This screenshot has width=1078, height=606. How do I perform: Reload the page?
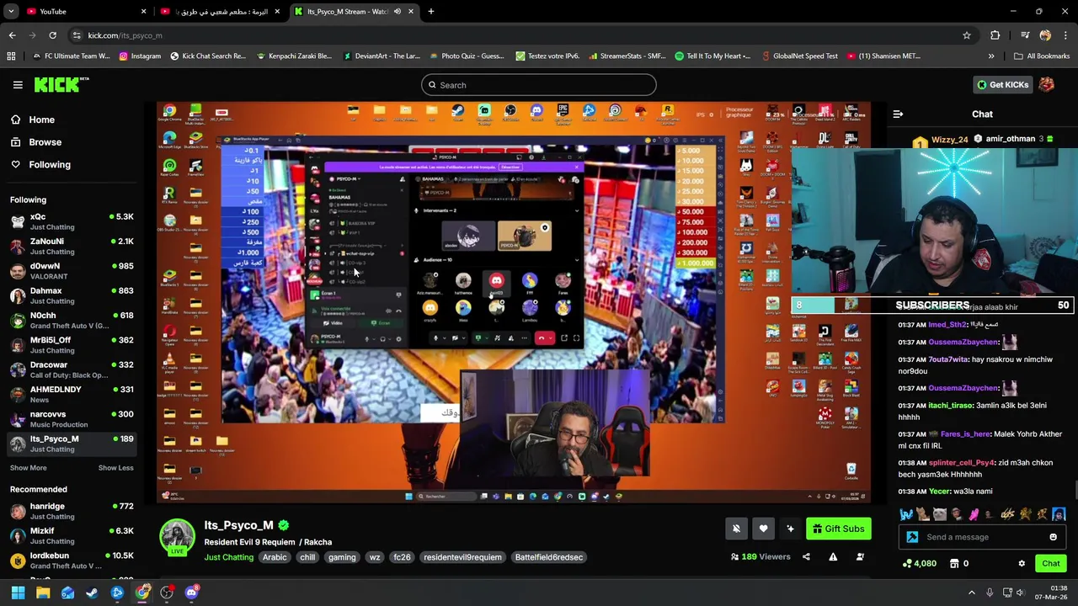point(52,35)
